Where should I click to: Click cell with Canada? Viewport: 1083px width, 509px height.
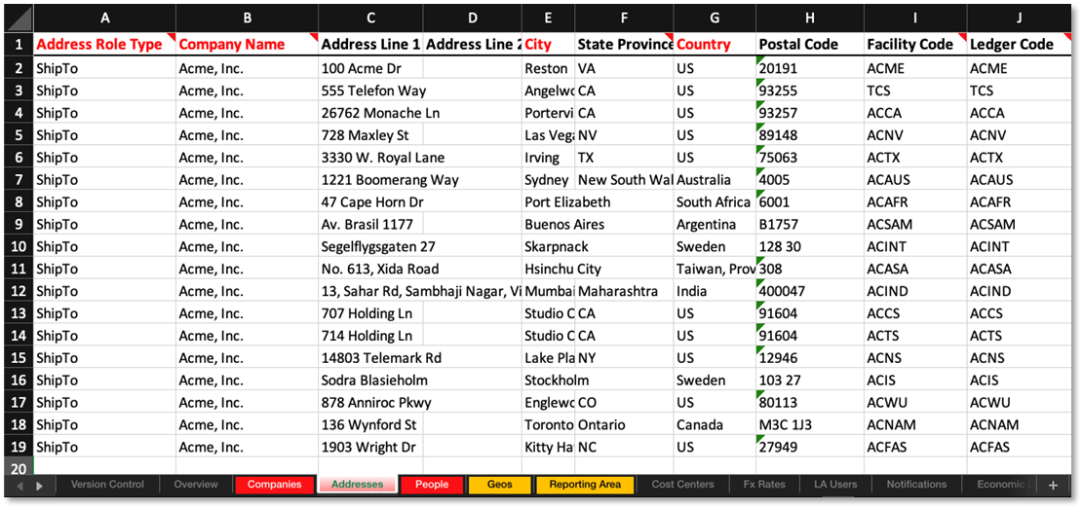tap(715, 424)
